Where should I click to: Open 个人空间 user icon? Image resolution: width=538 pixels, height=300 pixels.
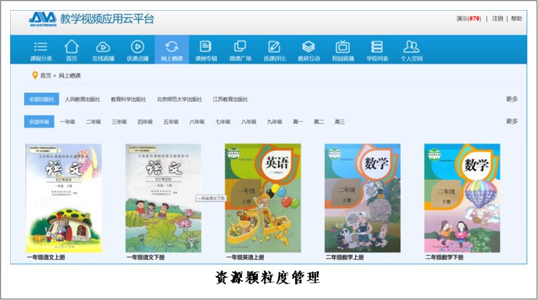pyautogui.click(x=411, y=46)
